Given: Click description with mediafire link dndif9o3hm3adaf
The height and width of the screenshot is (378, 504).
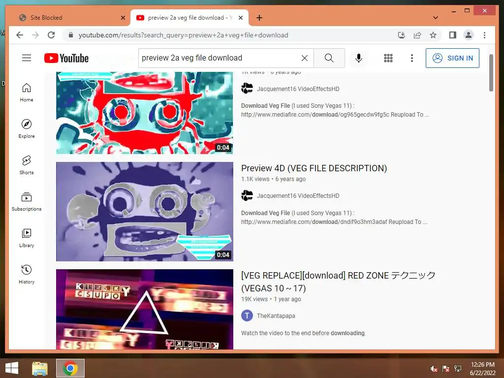Looking at the screenshot, I should tap(334, 217).
